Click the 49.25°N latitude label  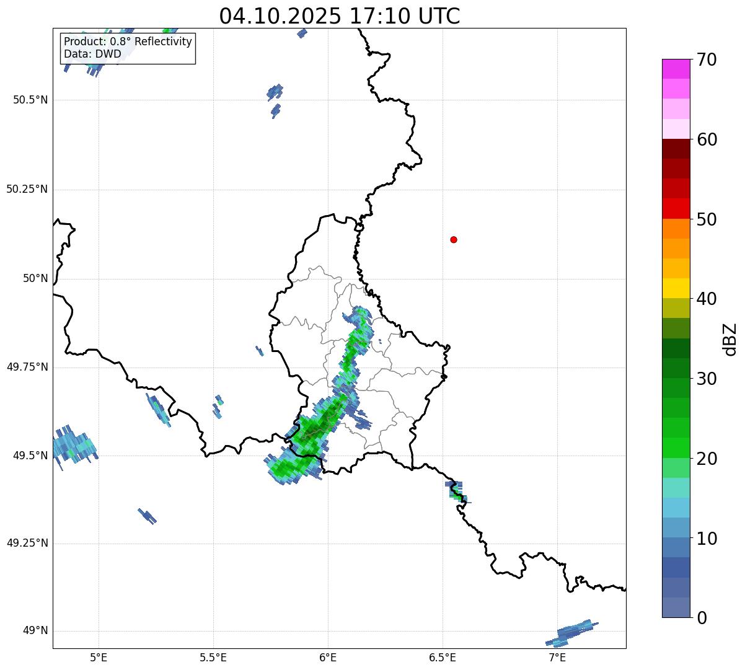click(x=27, y=543)
